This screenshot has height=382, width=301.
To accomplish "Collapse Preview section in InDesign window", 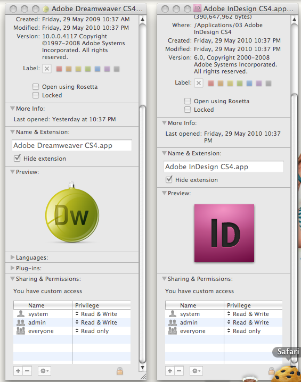I will (164, 193).
